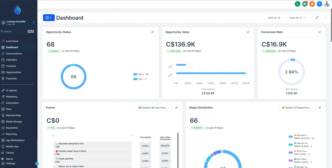The width and height of the screenshot is (332, 168).
Task: Open Conversion Rate filter settings icon
Action: click(320, 32)
